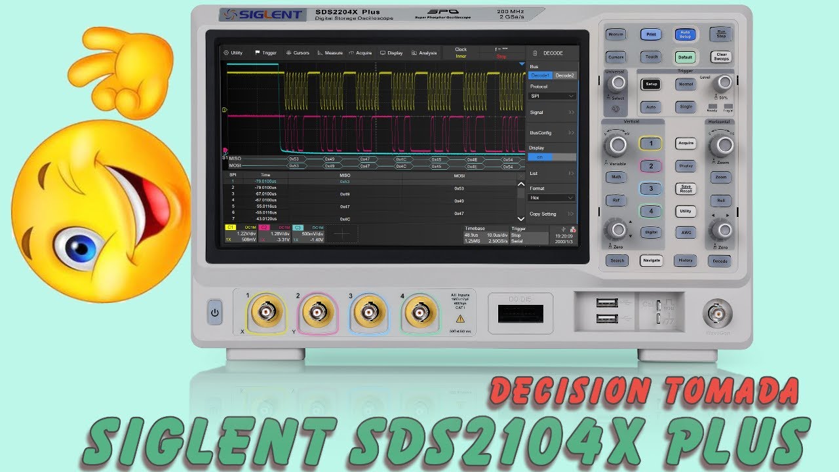Open the on-screen Acquire menu in the top bar
This screenshot has height=472, width=839.
point(361,53)
